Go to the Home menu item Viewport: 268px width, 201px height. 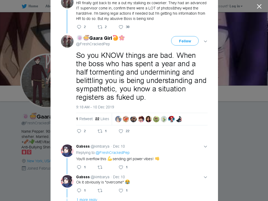pyautogui.click(x=33, y=6)
